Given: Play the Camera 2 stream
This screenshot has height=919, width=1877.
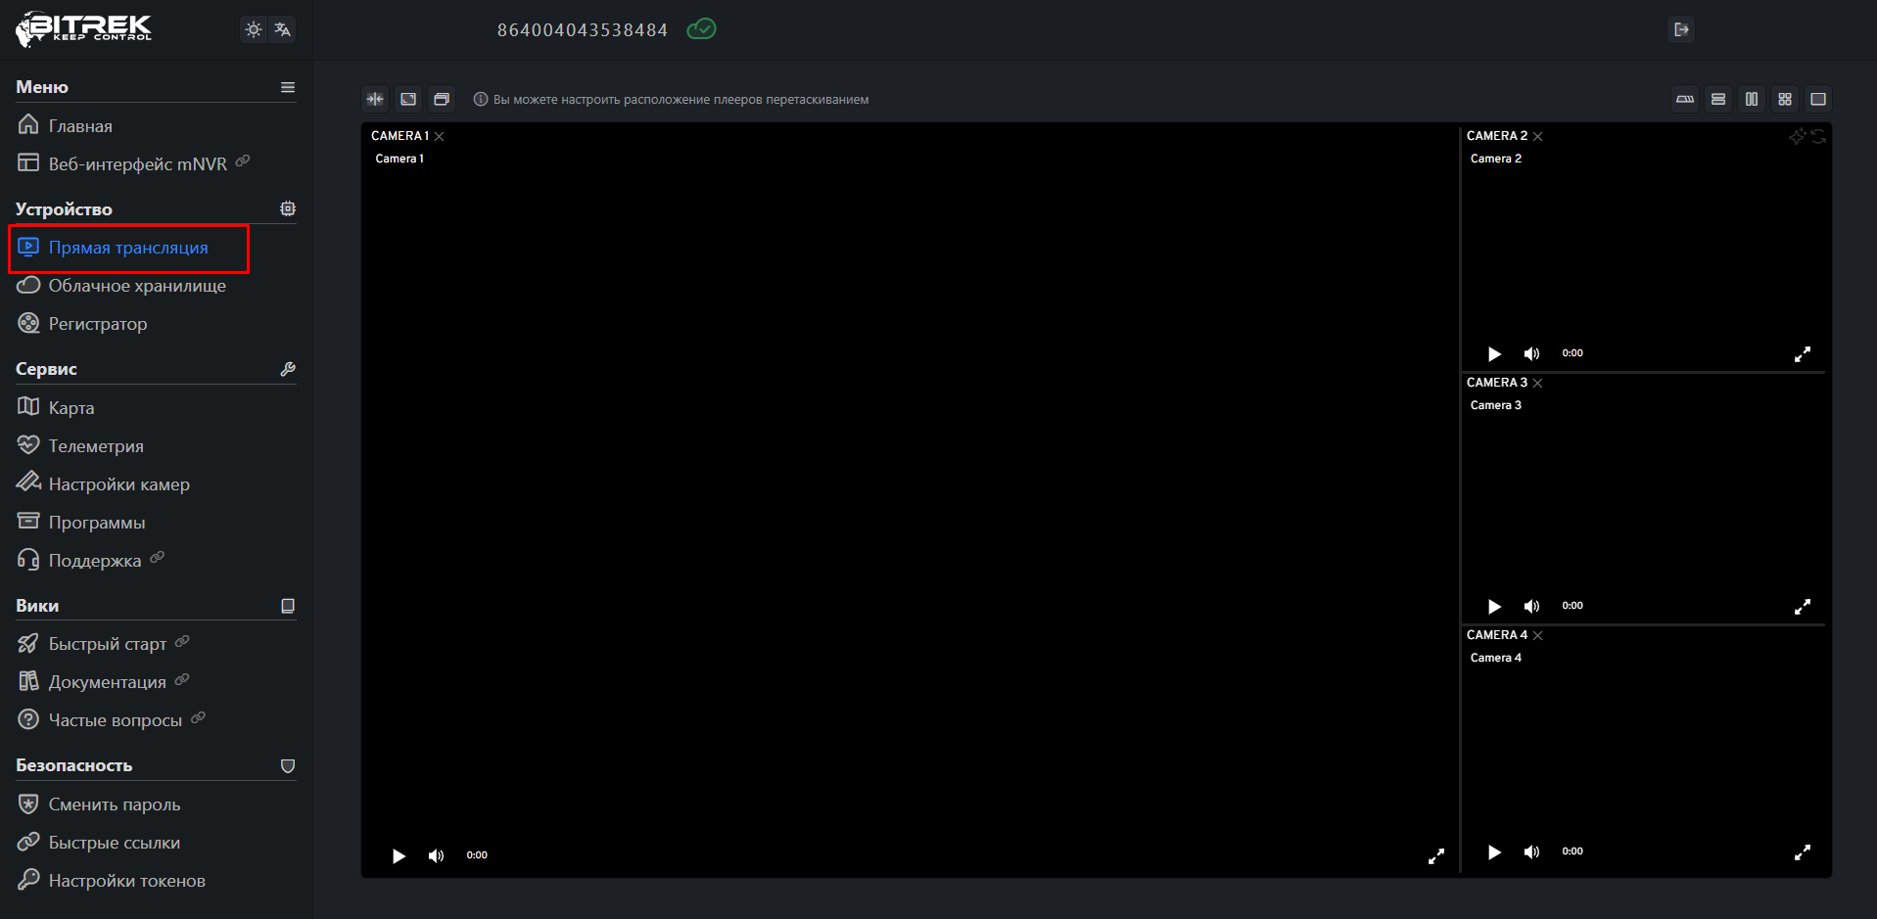Looking at the screenshot, I should coord(1494,353).
